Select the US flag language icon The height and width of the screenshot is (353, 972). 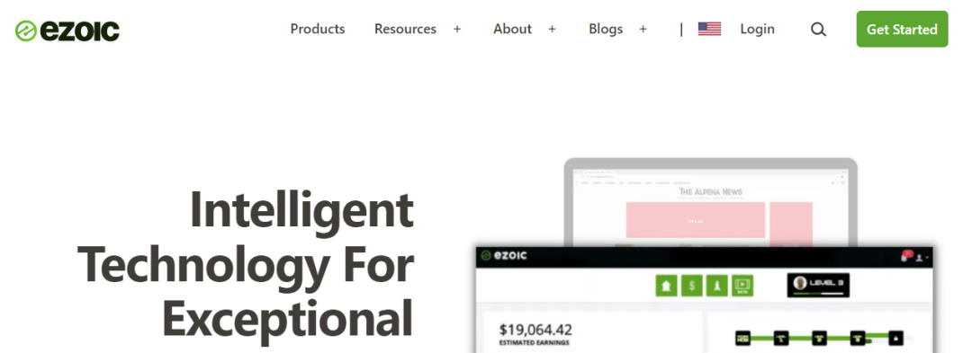pyautogui.click(x=709, y=29)
